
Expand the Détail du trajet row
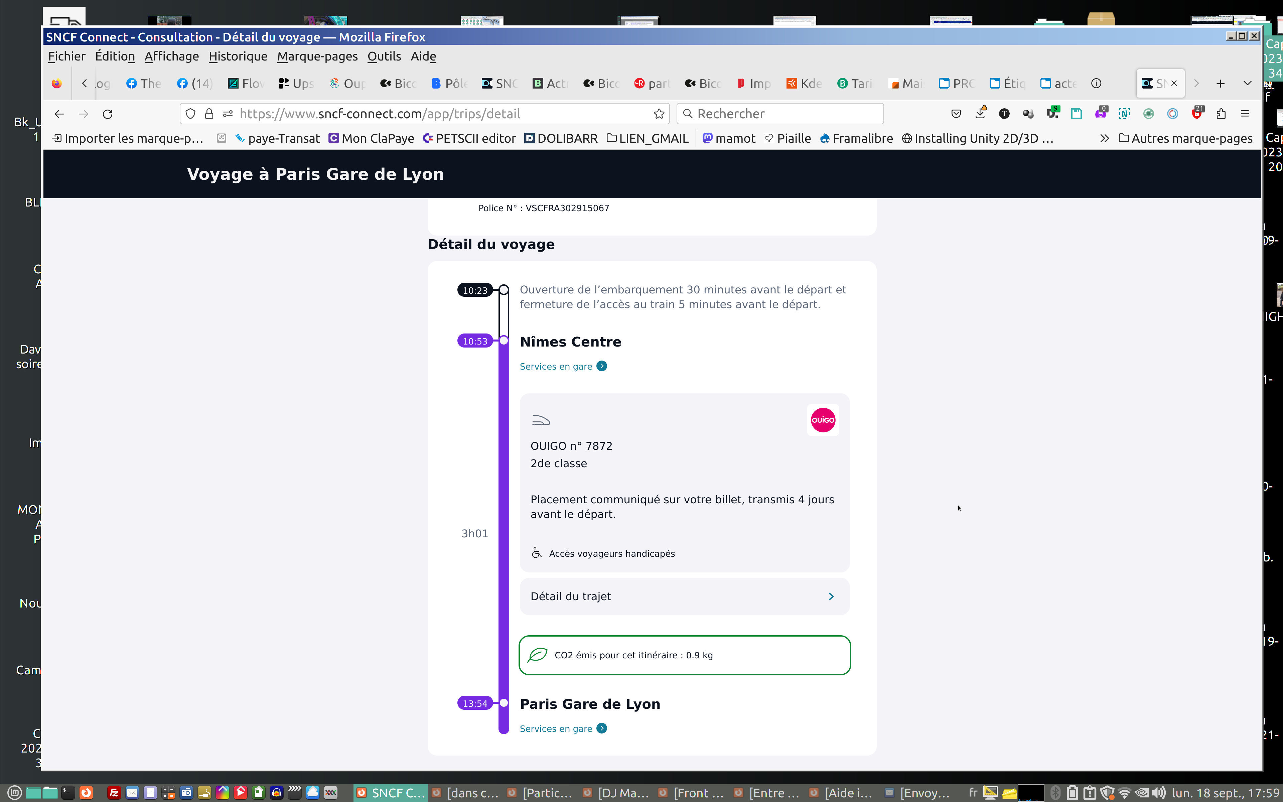point(684,597)
